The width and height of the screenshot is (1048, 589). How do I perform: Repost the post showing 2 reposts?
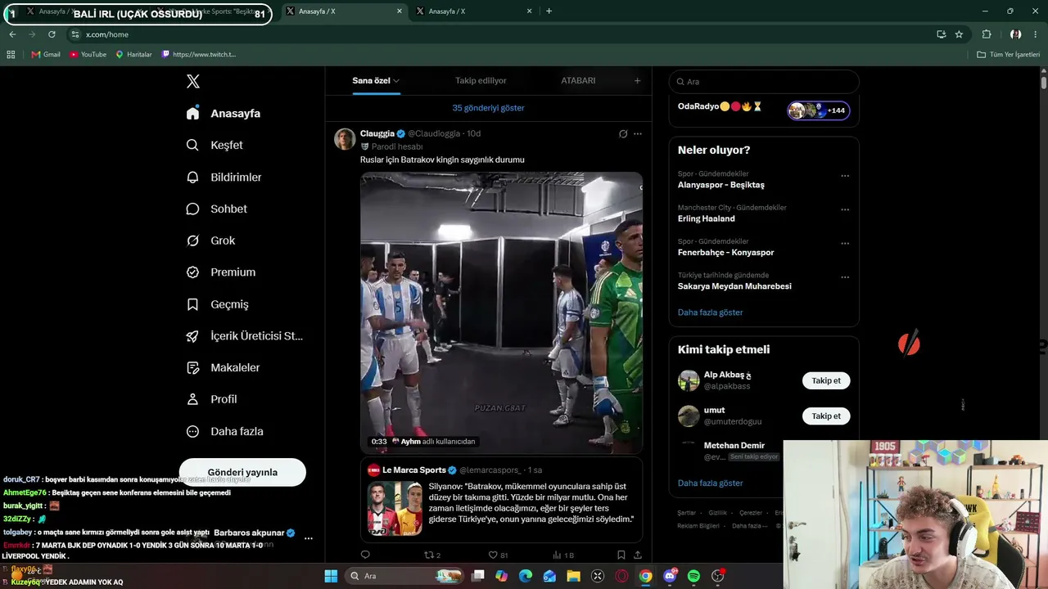pyautogui.click(x=432, y=555)
